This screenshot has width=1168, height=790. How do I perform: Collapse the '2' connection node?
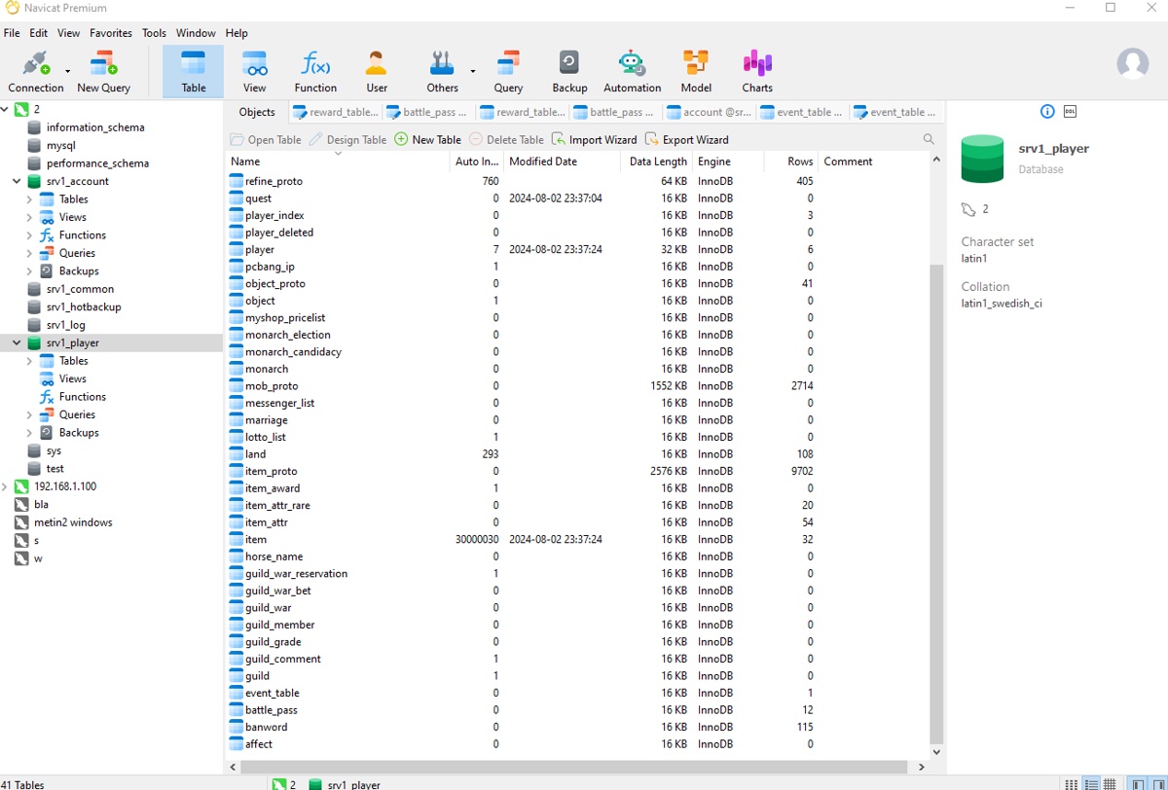[5, 109]
